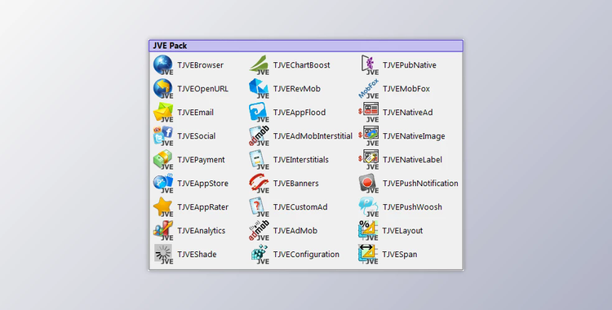Click the TJVEBrowser label text
Screen dimensions: 612x310
click(x=200, y=65)
